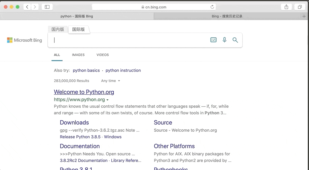Click the '283,000,000 Results' count text
This screenshot has height=170, width=309.
pyautogui.click(x=71, y=81)
